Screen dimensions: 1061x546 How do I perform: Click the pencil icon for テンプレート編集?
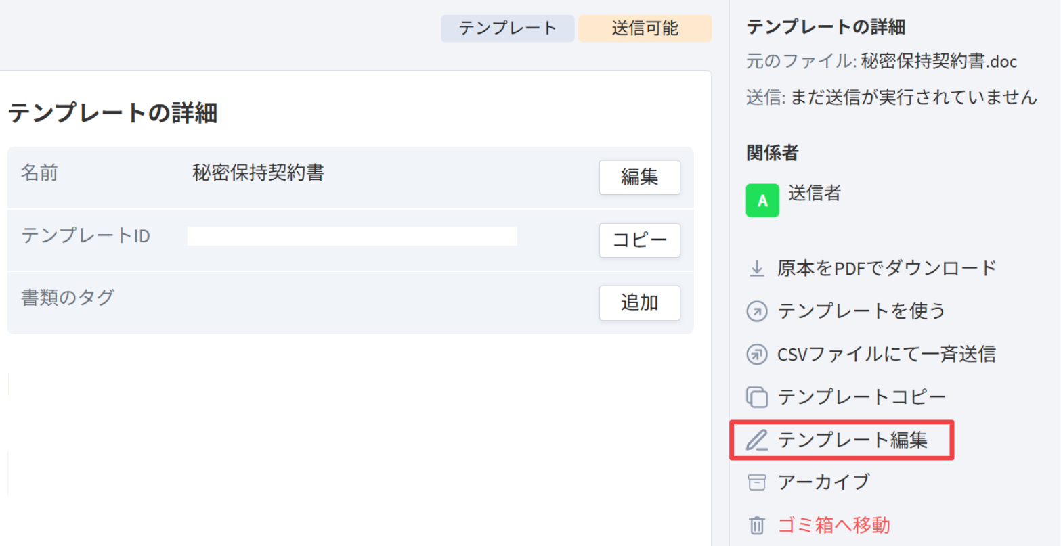click(756, 440)
